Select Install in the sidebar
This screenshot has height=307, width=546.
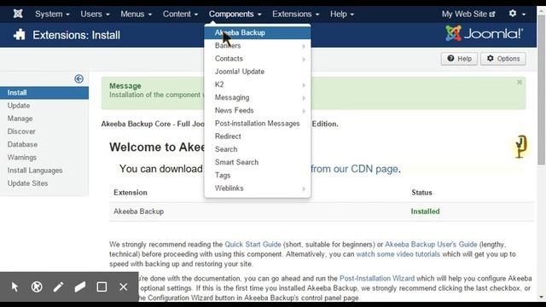coord(44,93)
